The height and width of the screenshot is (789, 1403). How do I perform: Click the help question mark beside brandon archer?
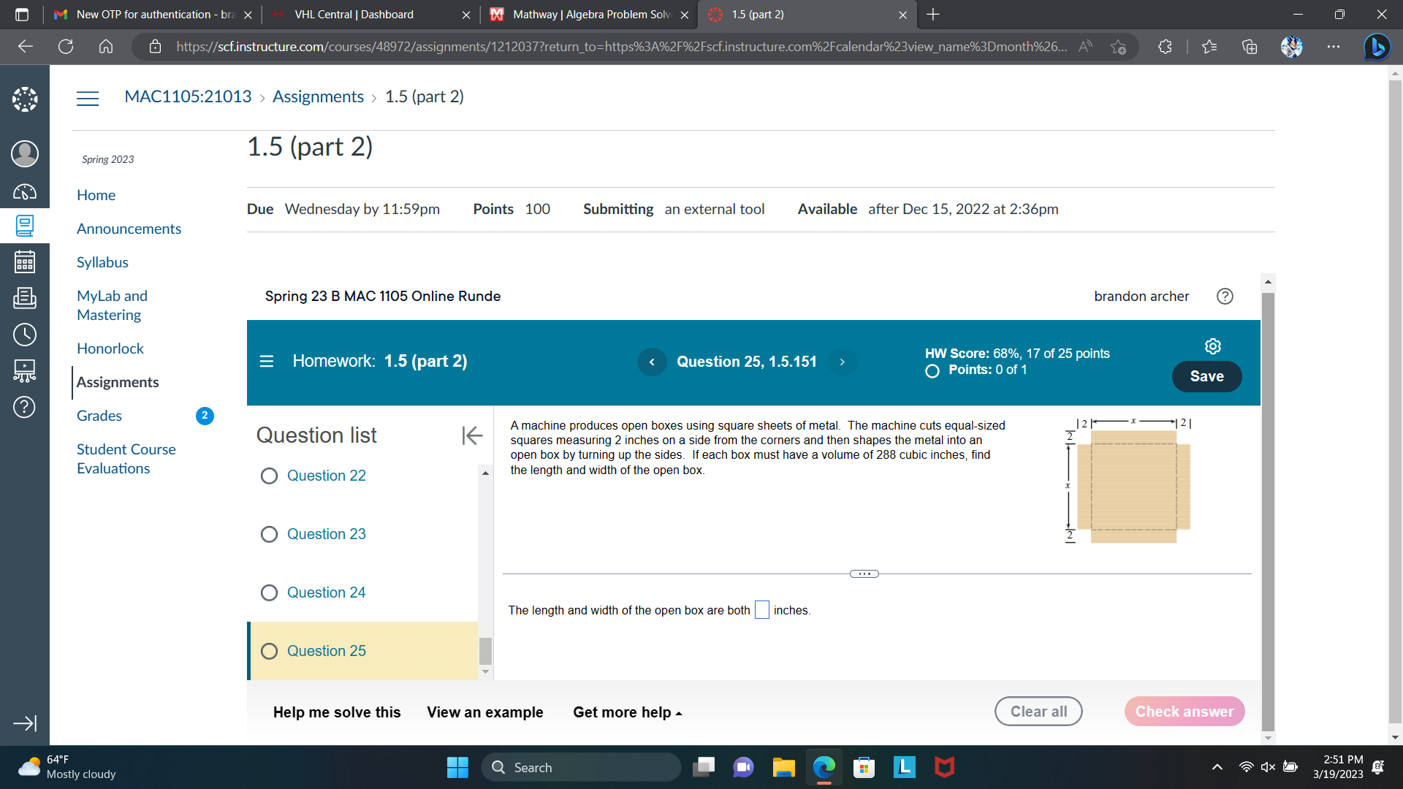click(x=1225, y=296)
